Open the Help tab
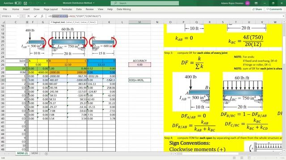This screenshot has height=160, width=286. 110,9
